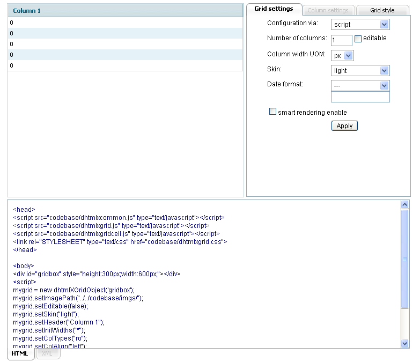This screenshot has height=362, width=420.
Task: Select the Column settings tab
Action: tap(328, 10)
